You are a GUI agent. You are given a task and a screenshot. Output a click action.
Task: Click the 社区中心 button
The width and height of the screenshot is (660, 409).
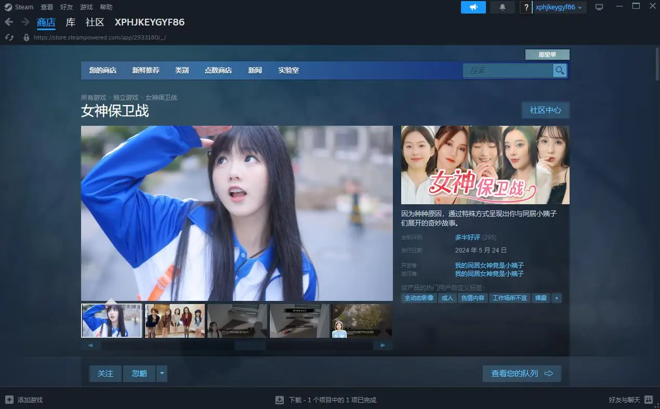[545, 110]
